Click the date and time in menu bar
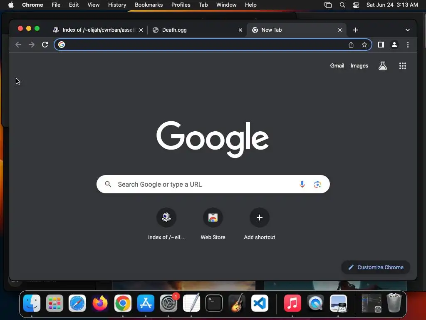 point(392,5)
